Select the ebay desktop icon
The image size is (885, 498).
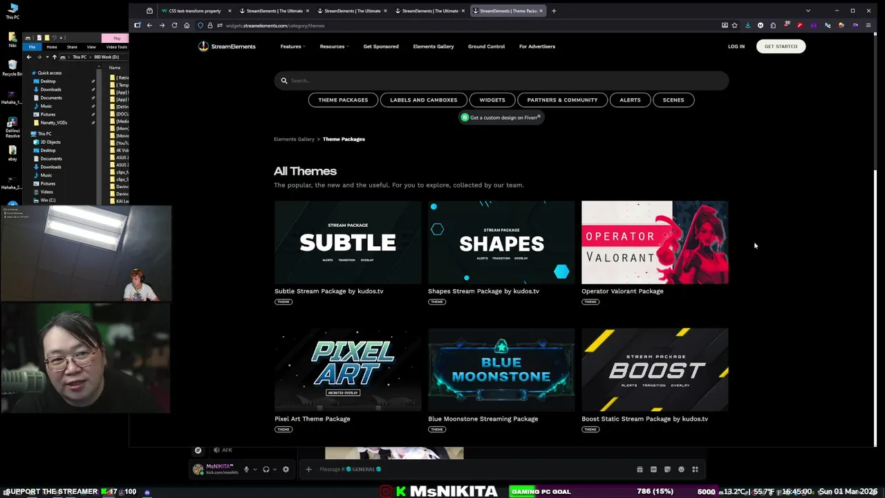pos(12,154)
